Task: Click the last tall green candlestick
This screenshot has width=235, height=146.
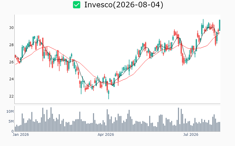Action: pyautogui.click(x=219, y=25)
